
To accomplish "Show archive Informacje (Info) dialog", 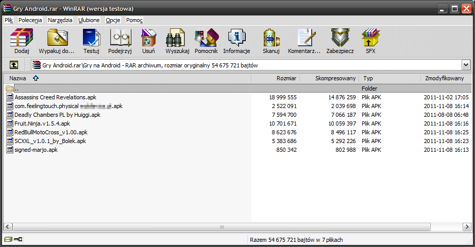I will tap(236, 41).
